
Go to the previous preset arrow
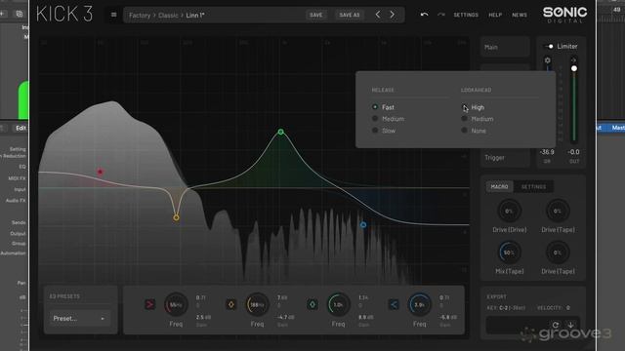tap(378, 15)
